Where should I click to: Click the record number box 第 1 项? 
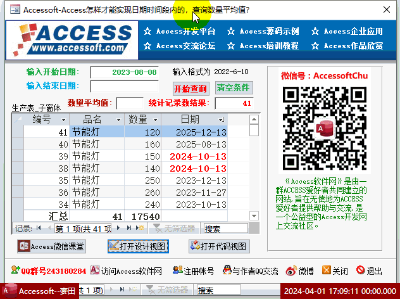pyautogui.click(x=83, y=228)
